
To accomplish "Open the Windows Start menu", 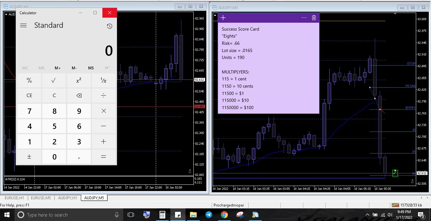I will 7,215.
